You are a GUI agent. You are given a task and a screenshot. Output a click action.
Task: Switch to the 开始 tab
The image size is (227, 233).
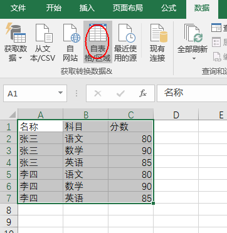54,8
